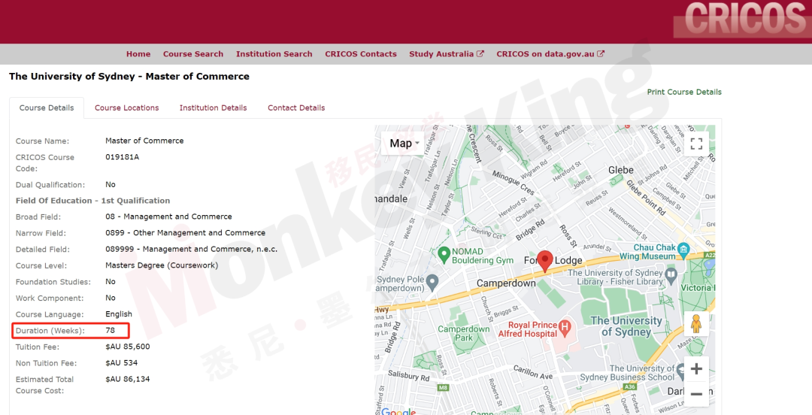Click Narrow Field value 0899 - Other Management and Commerce
This screenshot has height=415, width=812.
(x=186, y=232)
